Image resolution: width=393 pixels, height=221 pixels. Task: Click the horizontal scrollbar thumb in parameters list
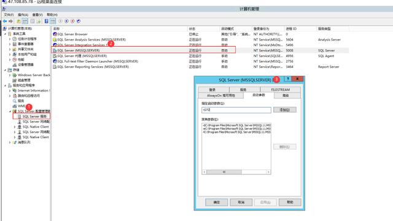224,172
